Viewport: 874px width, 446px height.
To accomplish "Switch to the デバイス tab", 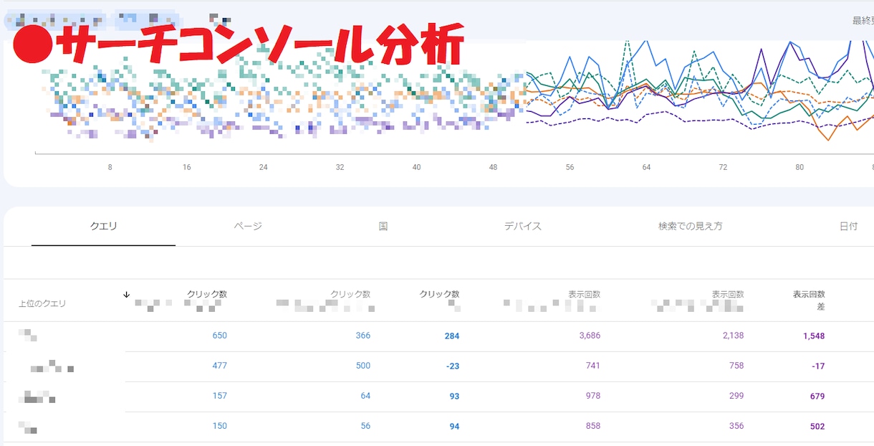I will click(522, 226).
